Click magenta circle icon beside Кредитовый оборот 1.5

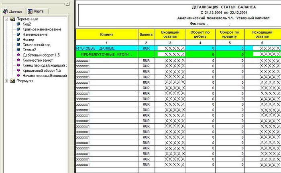pyautogui.click(x=18, y=70)
